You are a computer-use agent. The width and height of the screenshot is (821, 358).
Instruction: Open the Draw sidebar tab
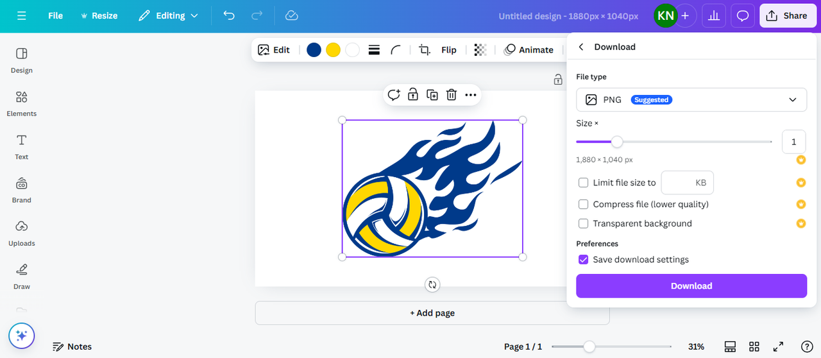tap(22, 277)
